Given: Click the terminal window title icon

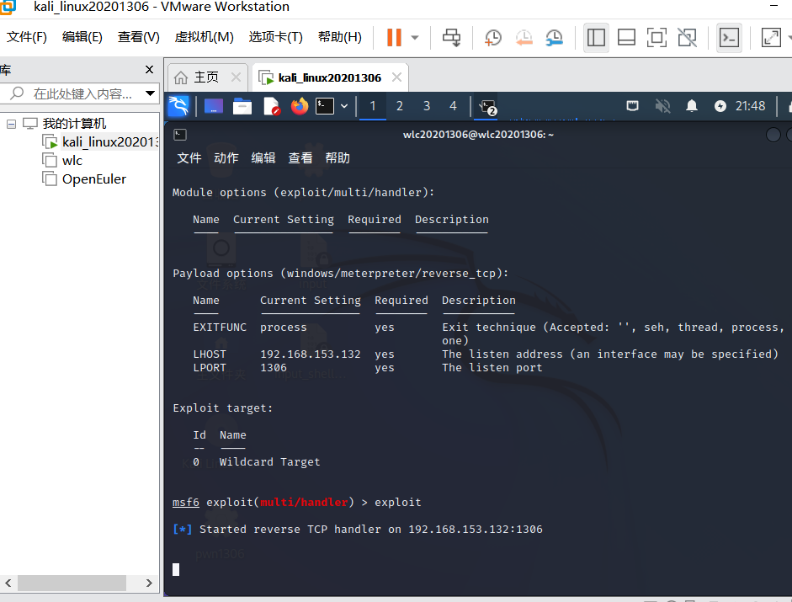Looking at the screenshot, I should tap(180, 135).
